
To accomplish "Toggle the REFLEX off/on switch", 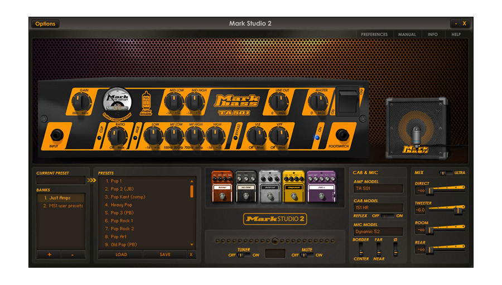I will [x=388, y=216].
